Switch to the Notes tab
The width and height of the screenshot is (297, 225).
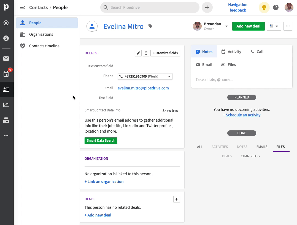pos(204,52)
